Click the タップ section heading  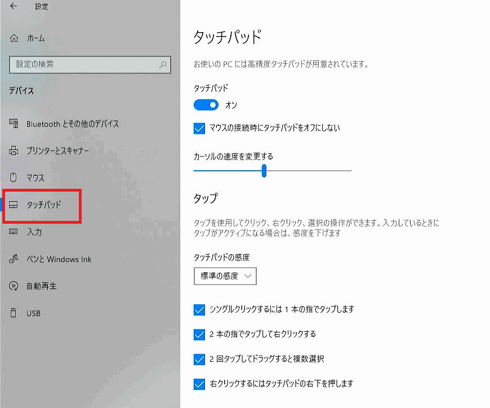[x=206, y=198]
